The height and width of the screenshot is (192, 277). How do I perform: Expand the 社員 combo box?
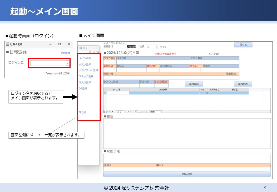pos(157,47)
